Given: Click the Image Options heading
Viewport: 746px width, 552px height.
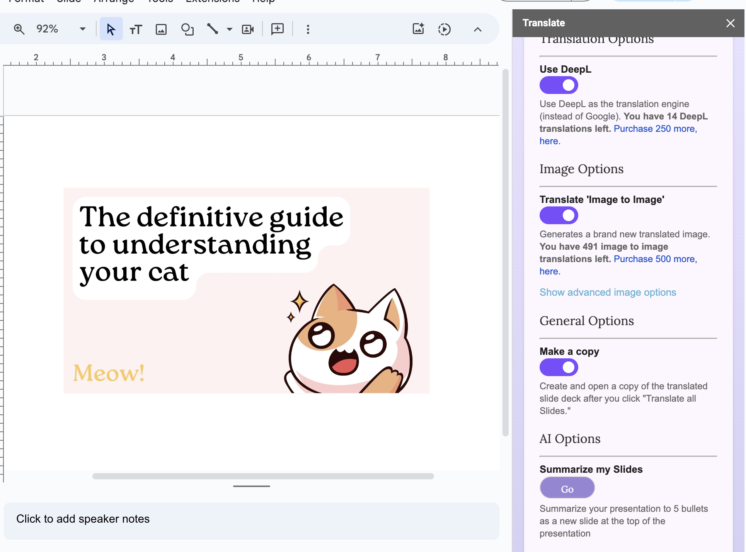Looking at the screenshot, I should click(581, 169).
